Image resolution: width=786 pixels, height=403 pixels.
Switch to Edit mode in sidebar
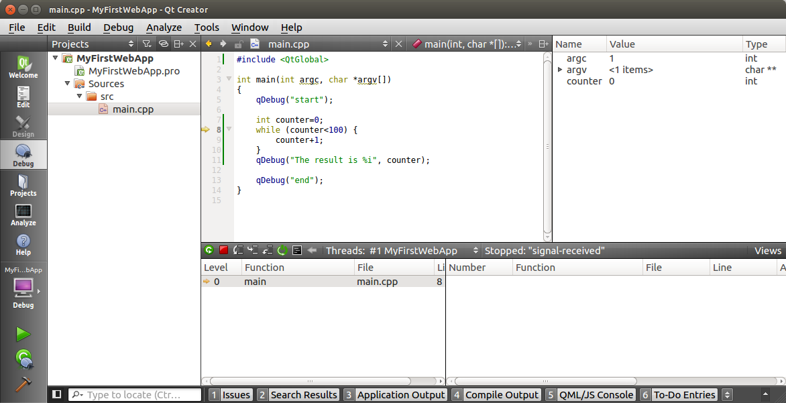[23, 97]
